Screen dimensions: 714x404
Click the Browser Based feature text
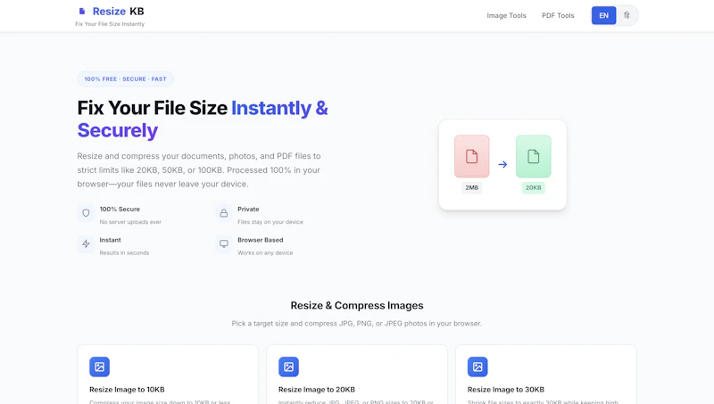261,240
